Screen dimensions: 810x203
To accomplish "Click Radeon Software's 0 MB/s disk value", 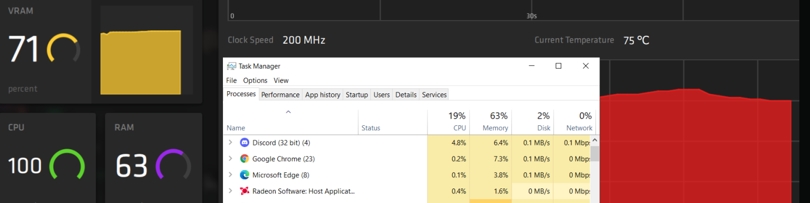I will (x=538, y=191).
